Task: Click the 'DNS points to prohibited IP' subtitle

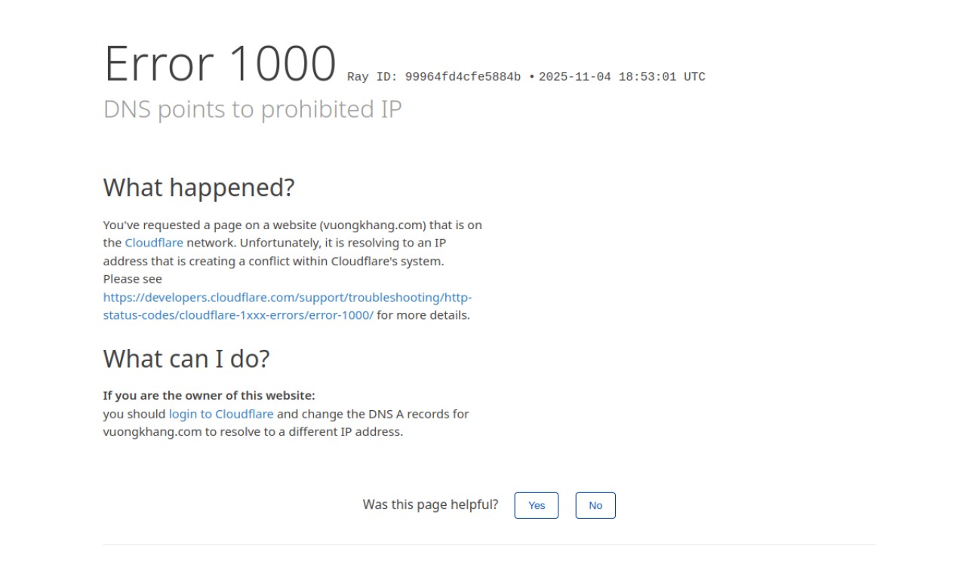Action: tap(252, 109)
